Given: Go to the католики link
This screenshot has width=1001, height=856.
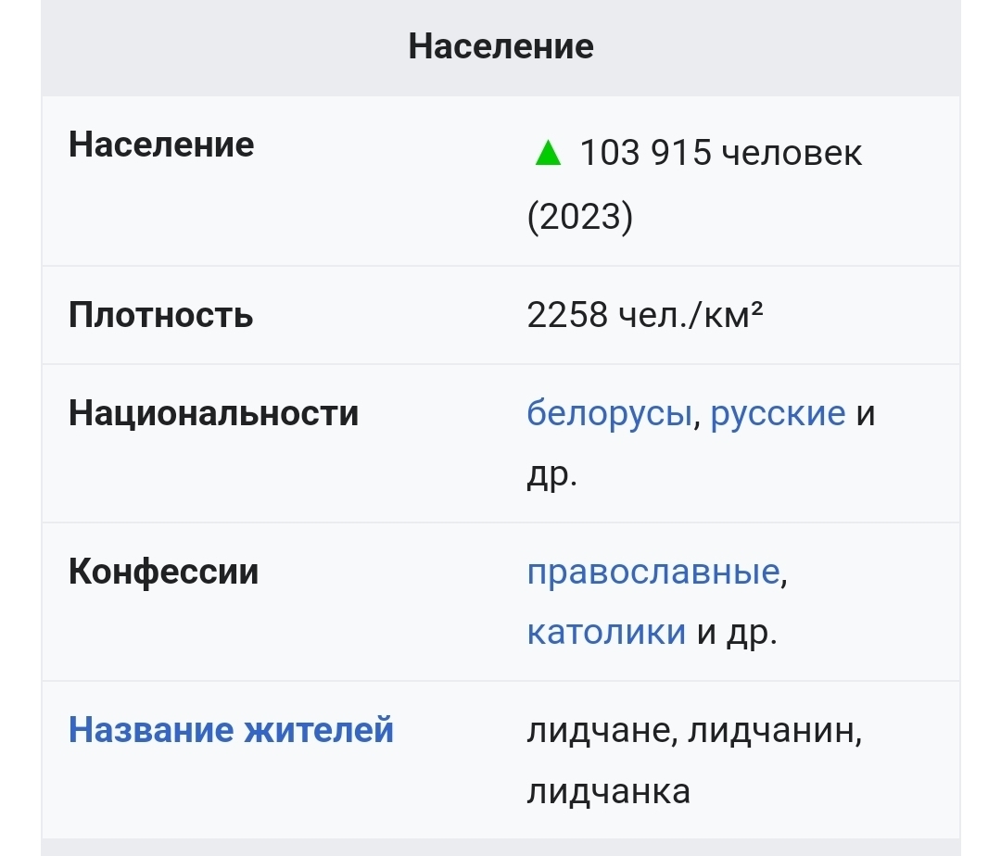Looking at the screenshot, I should (x=606, y=633).
